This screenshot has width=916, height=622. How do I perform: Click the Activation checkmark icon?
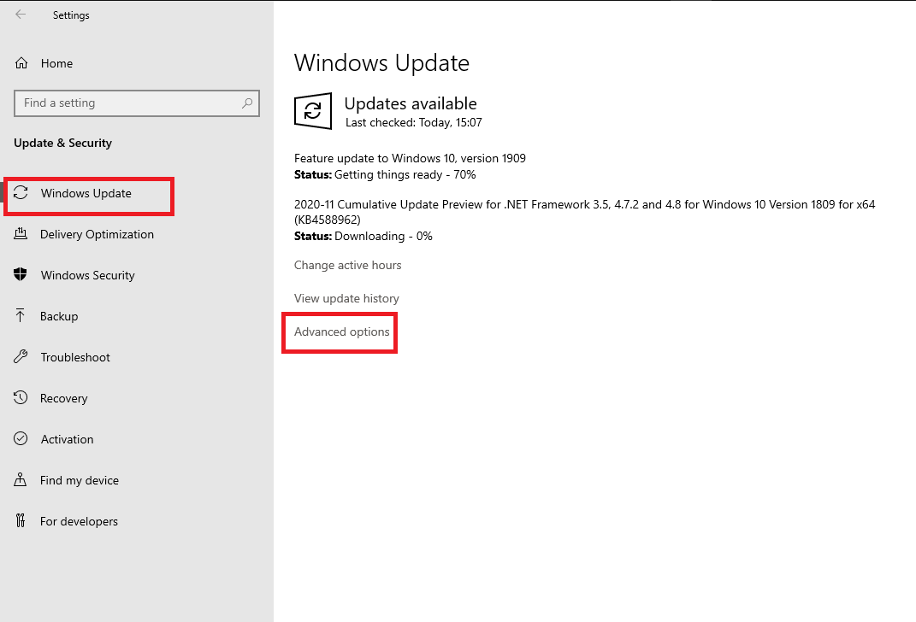tap(21, 439)
